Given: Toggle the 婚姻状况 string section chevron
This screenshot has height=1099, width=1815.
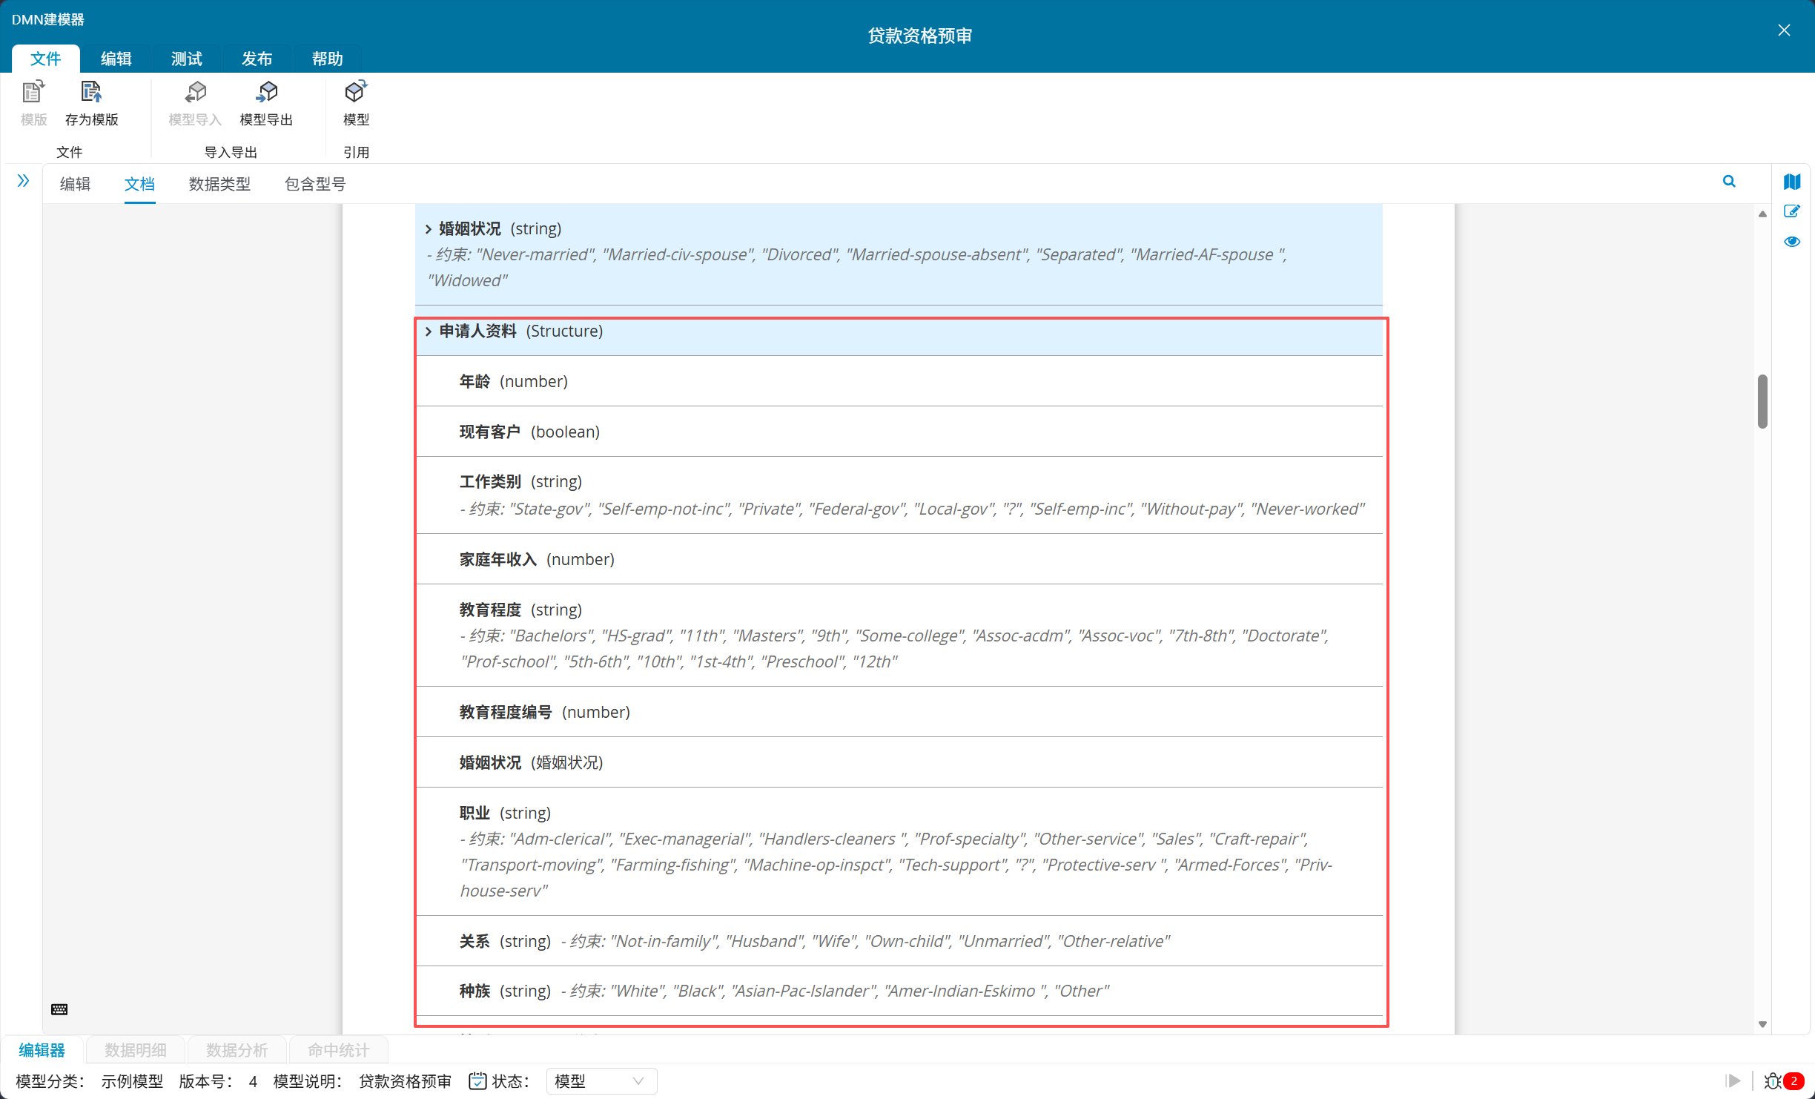Looking at the screenshot, I should click(x=429, y=229).
